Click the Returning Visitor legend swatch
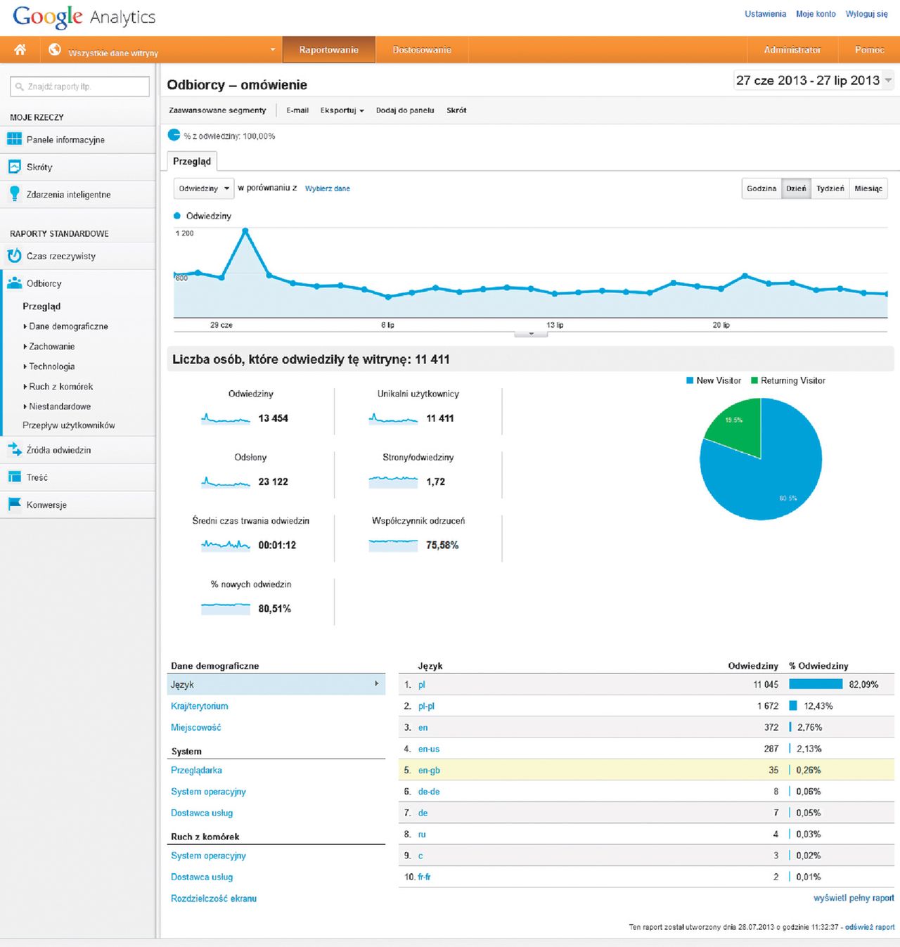Image resolution: width=900 pixels, height=947 pixels. point(754,380)
